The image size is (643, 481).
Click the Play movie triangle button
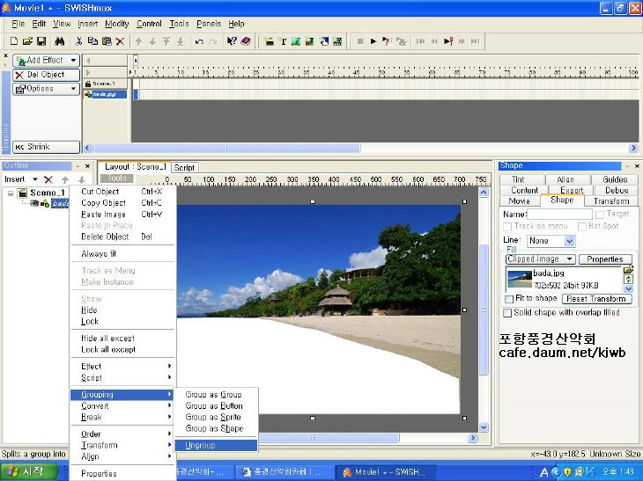click(x=373, y=41)
